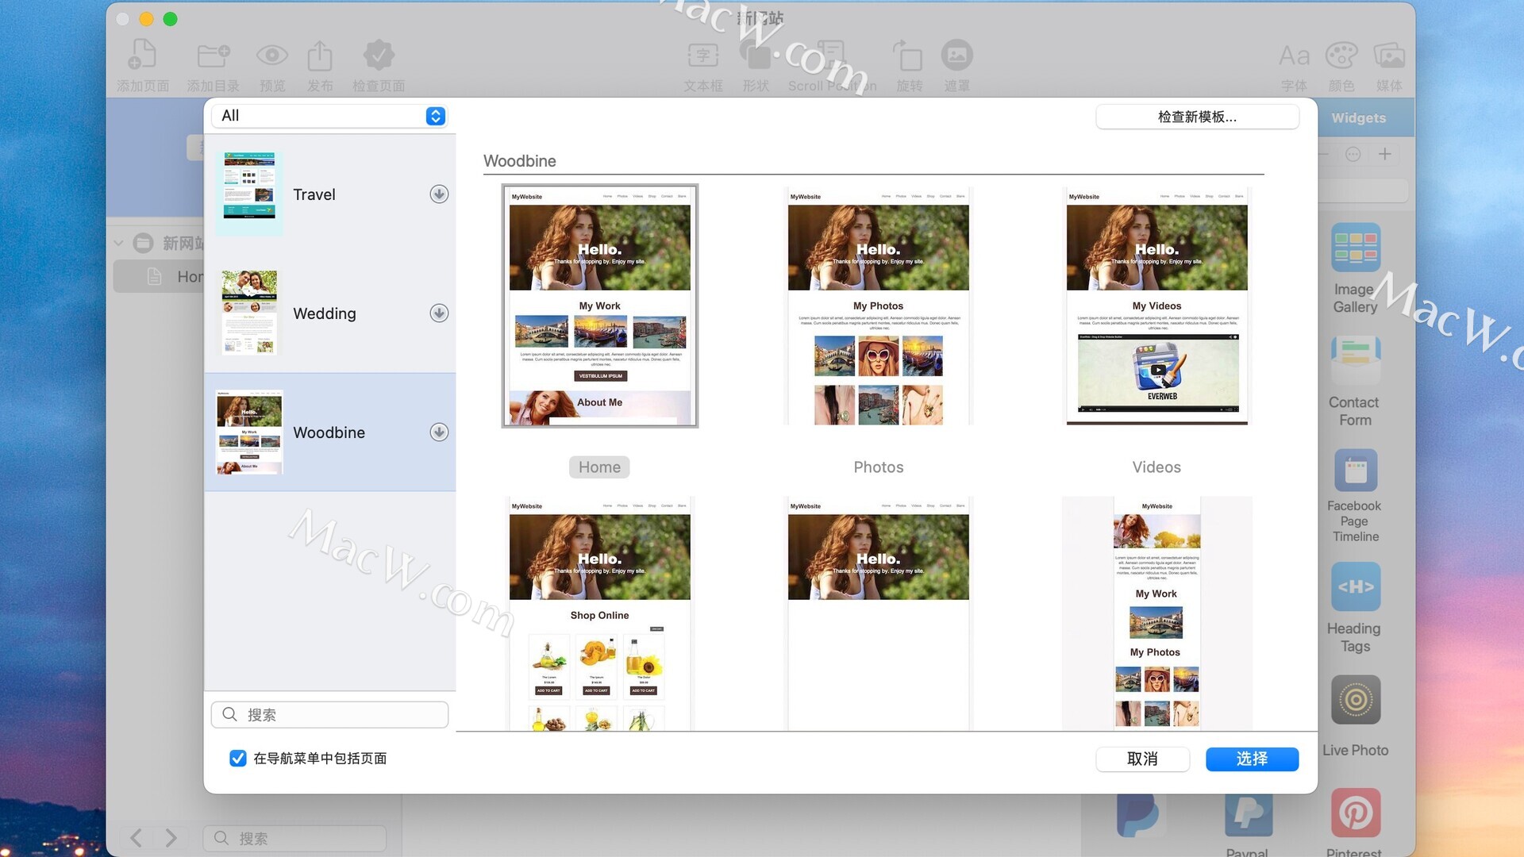Click the Check Page (检查页面) badge icon
This screenshot has width=1524, height=857.
pos(379,56)
